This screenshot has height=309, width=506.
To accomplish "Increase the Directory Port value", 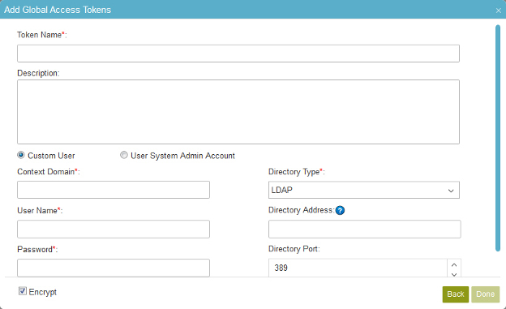I will point(454,264).
